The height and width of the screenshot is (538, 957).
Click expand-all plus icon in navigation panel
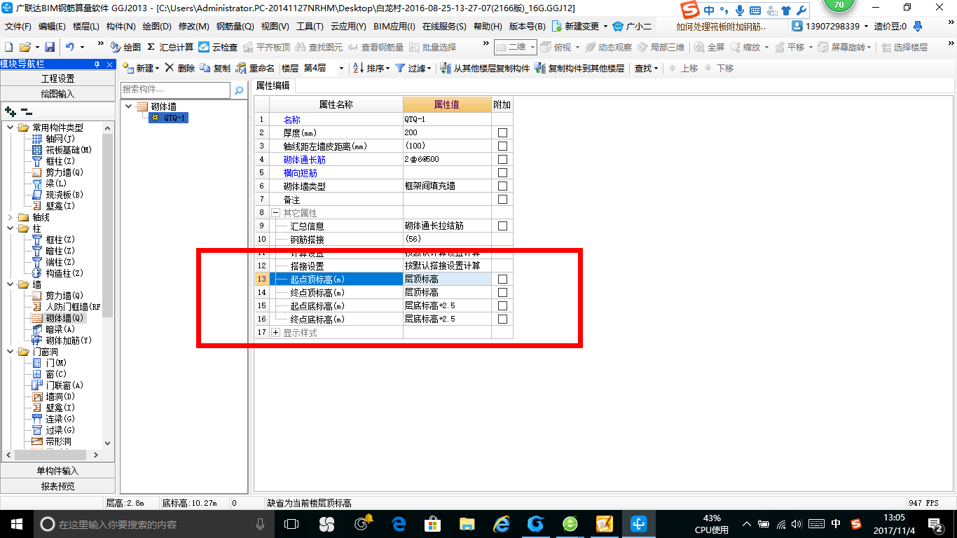pyautogui.click(x=10, y=111)
